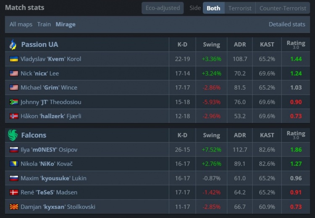Toggle the Eco-adjusted stats button
The height and width of the screenshot is (218, 315).
[163, 8]
